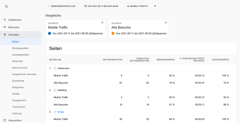Open Downloads report
This screenshot has height=123, width=240.
coord(18,81)
